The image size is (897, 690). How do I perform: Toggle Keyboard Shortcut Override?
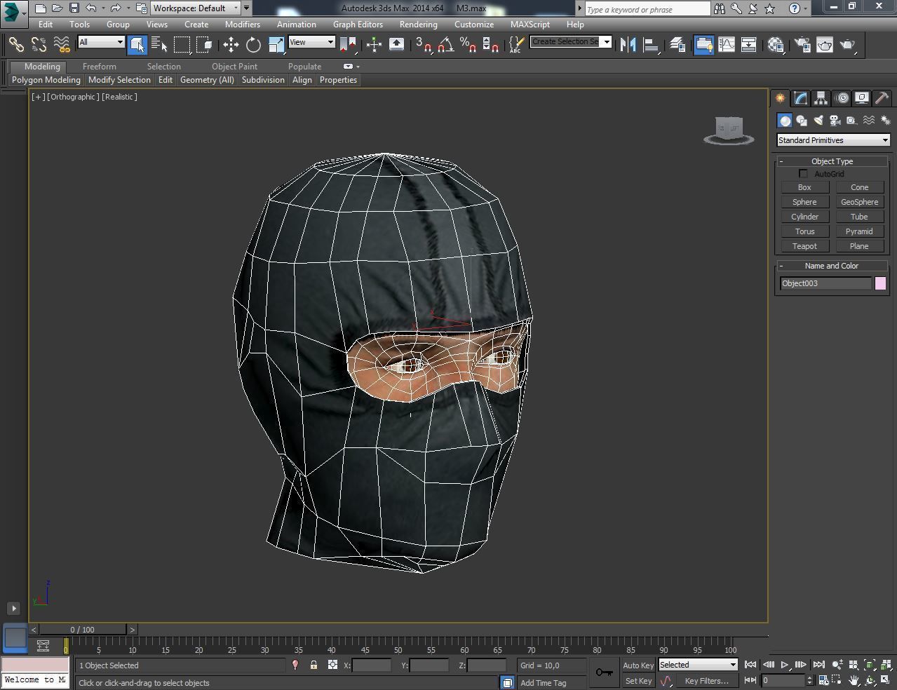tap(396, 45)
